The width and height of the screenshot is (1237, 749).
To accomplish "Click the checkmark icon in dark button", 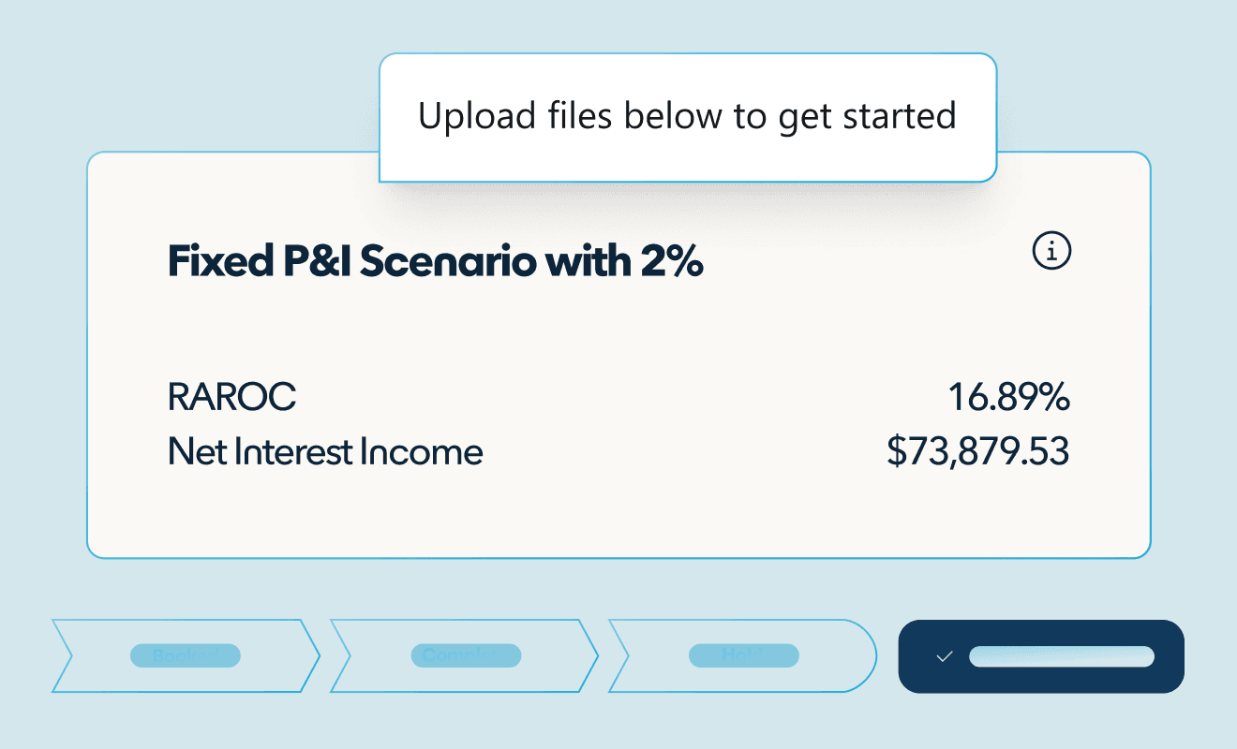I will click(x=945, y=656).
